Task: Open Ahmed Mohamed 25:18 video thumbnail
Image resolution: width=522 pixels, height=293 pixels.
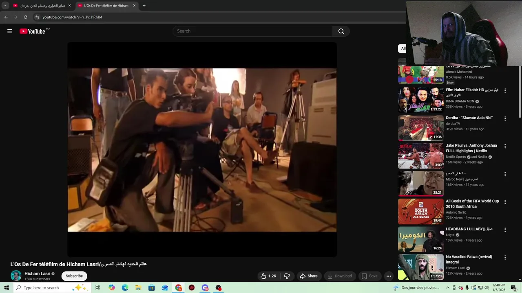Action: click(420, 74)
